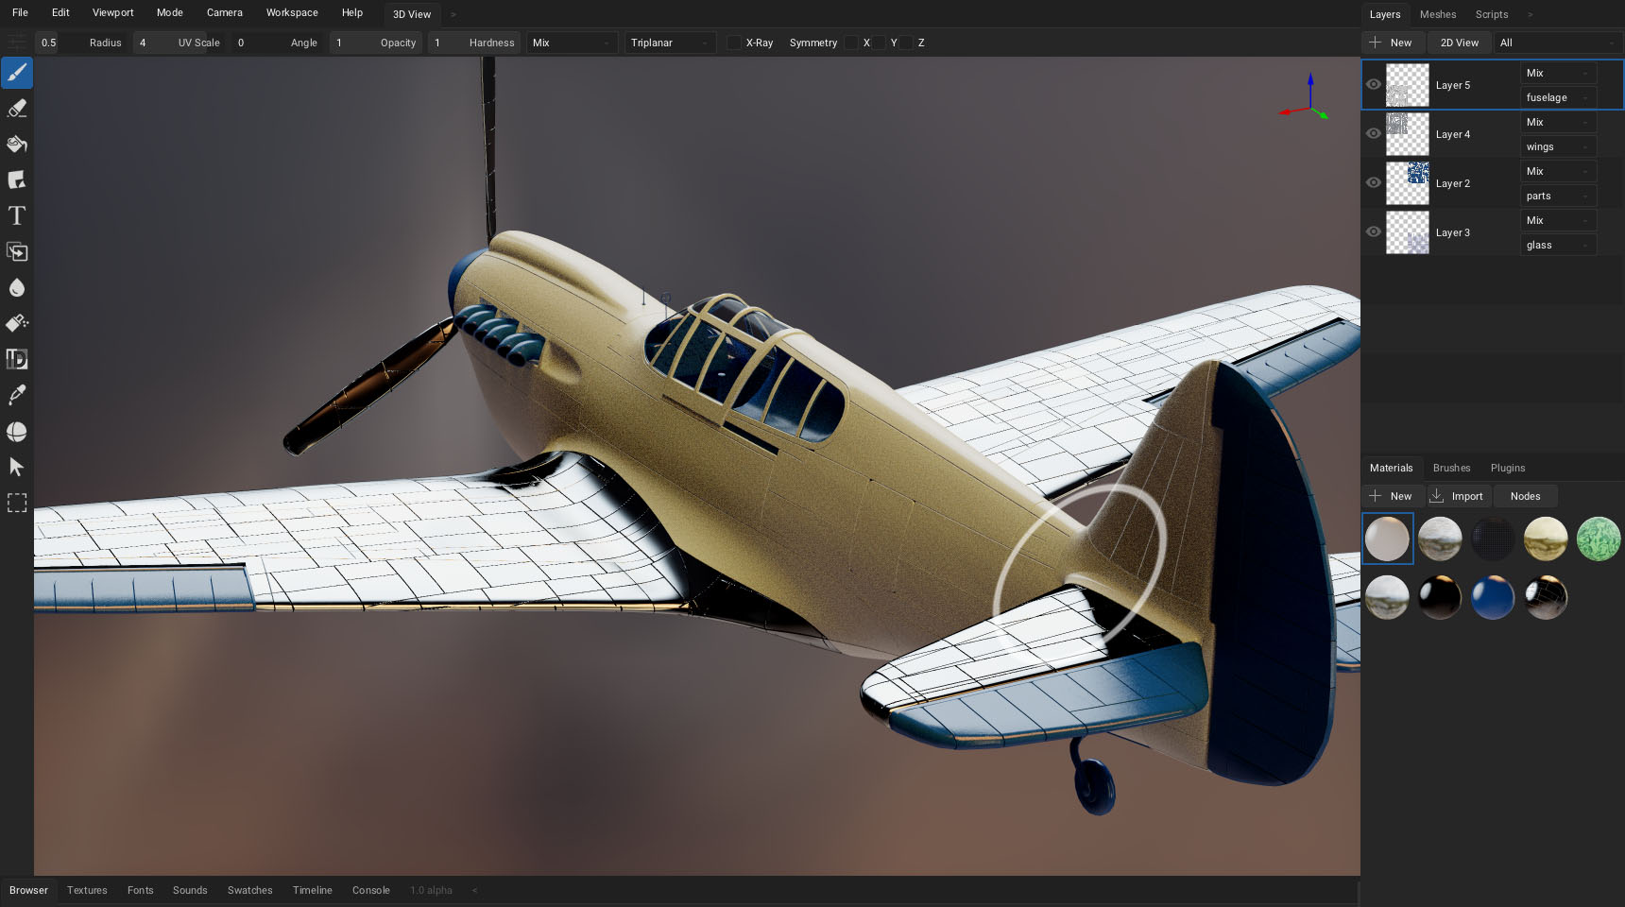Open the Triplanar mapping dropdown
The width and height of the screenshot is (1625, 907).
(x=670, y=43)
